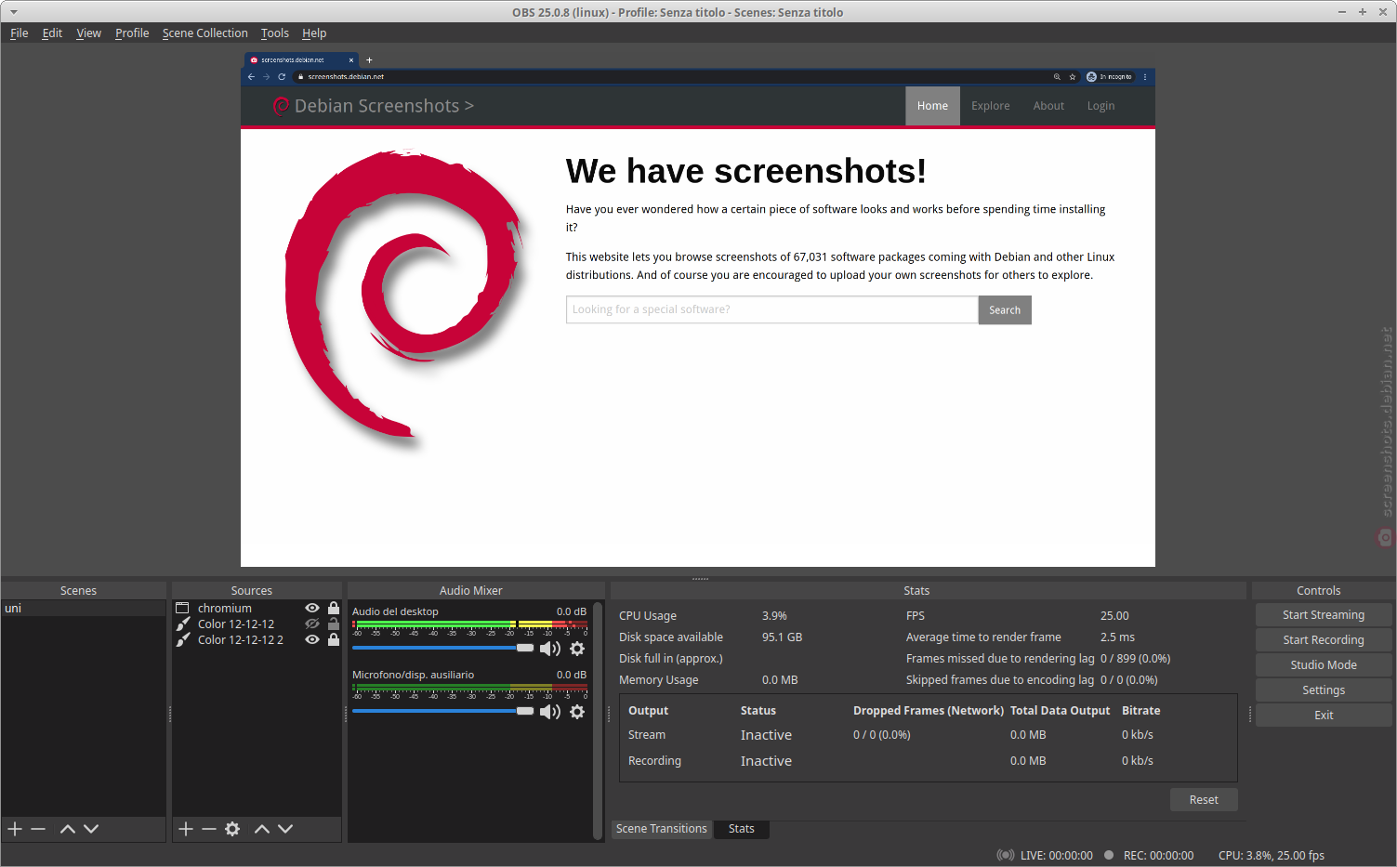The height and width of the screenshot is (867, 1397).
Task: Add a new source with plus icon
Action: 186,829
